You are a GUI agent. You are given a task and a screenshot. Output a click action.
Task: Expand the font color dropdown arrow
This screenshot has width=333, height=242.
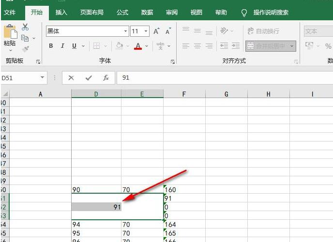pos(147,46)
